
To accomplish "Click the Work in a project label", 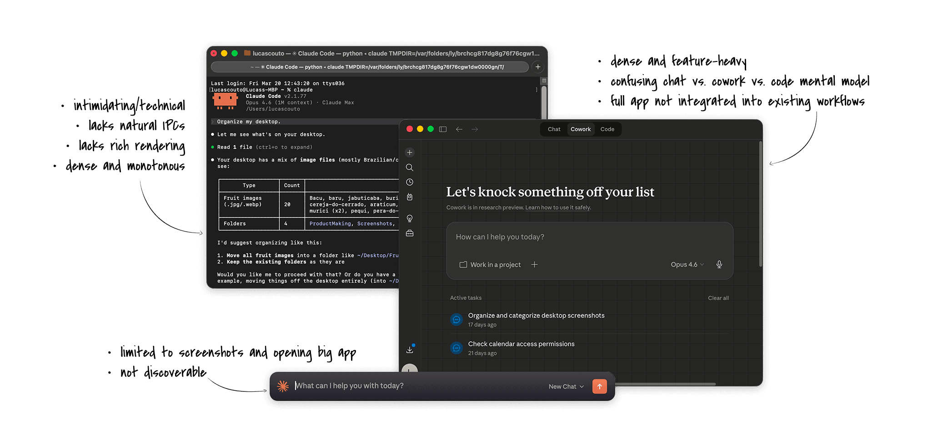I will tap(496, 264).
